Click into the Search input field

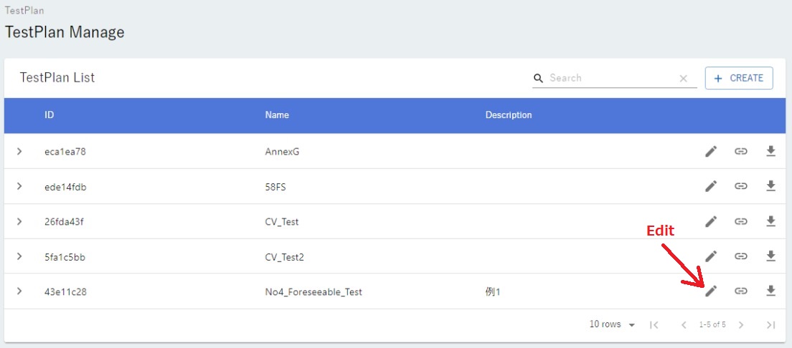610,78
